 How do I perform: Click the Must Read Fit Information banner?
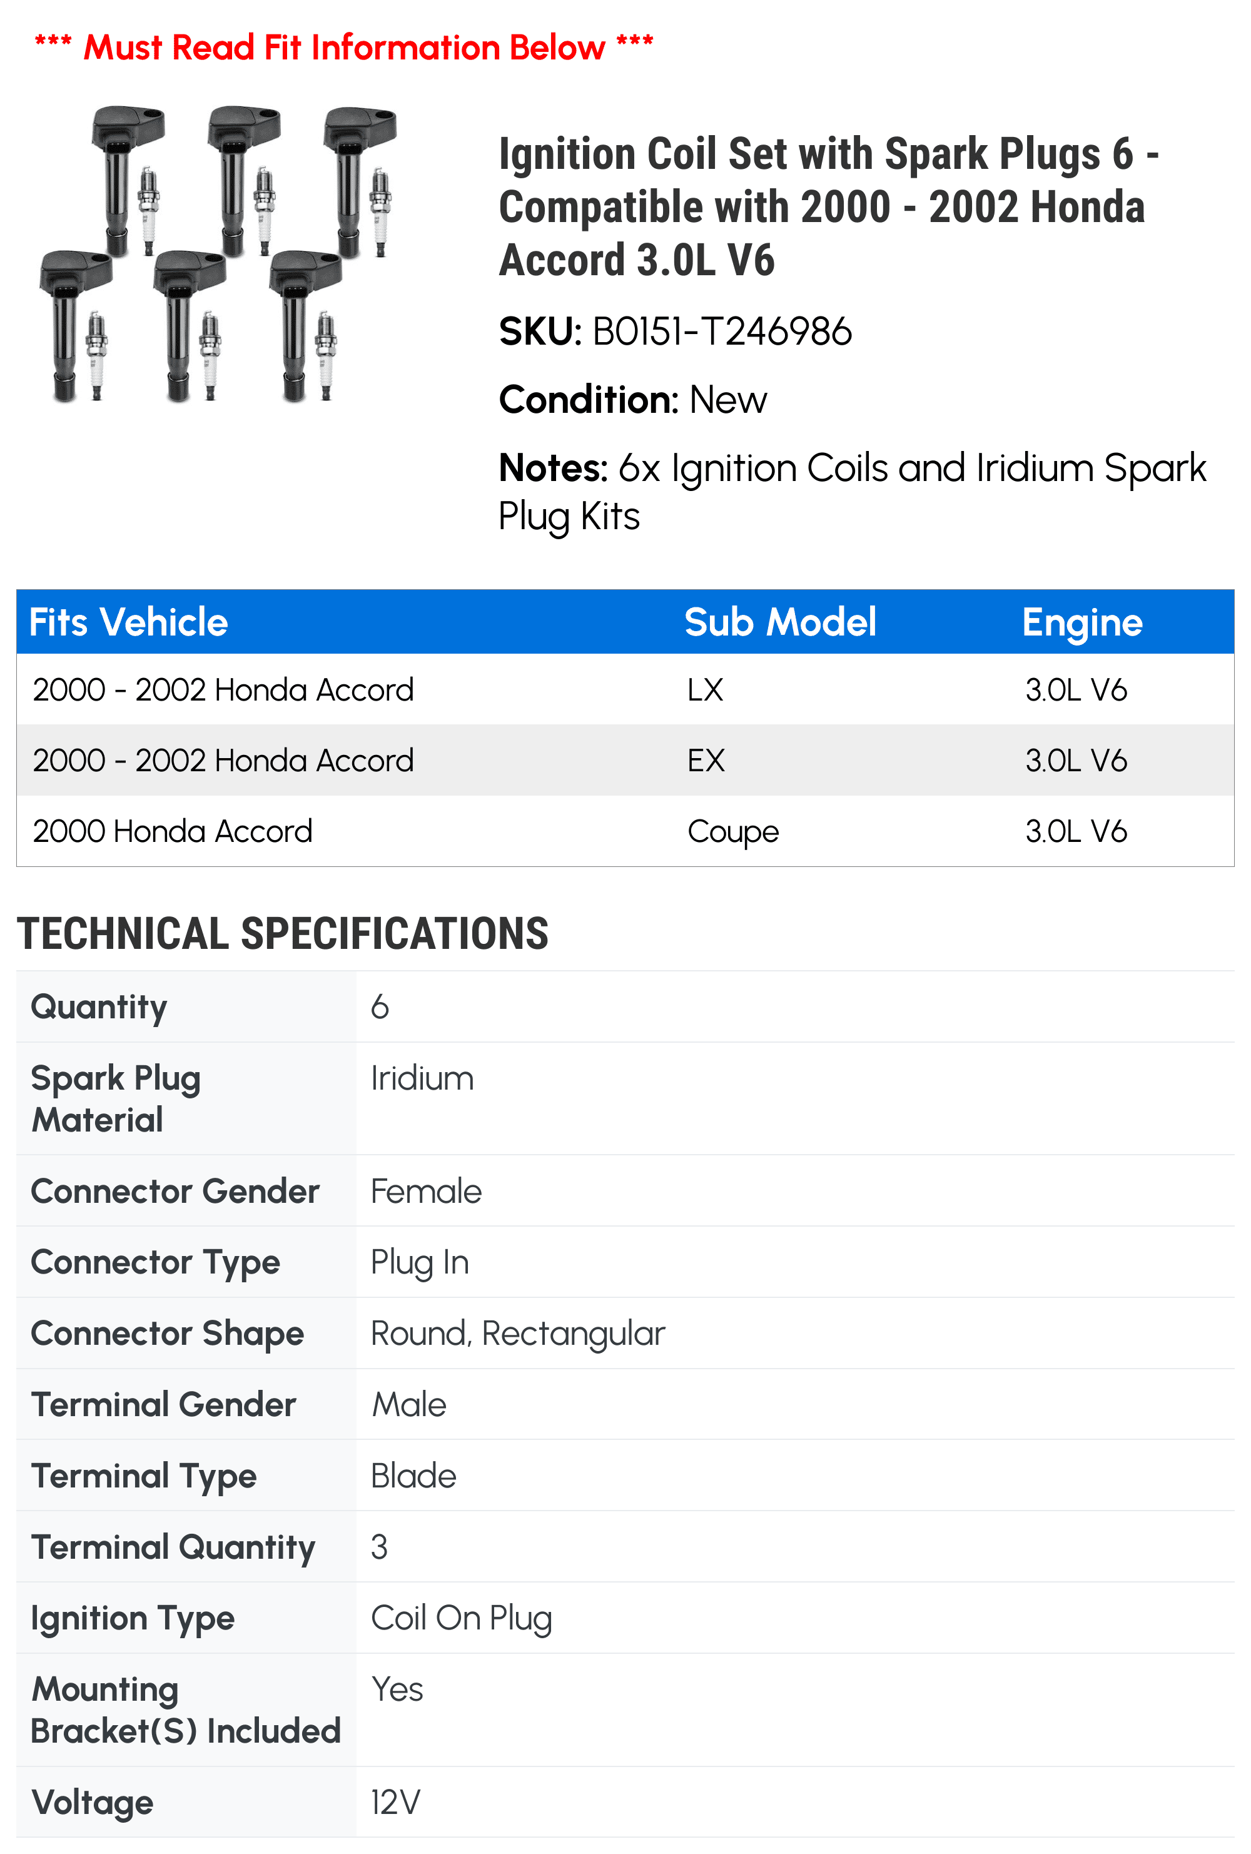345,47
